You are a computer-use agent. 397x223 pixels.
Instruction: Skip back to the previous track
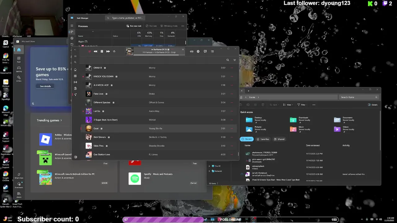96,51
